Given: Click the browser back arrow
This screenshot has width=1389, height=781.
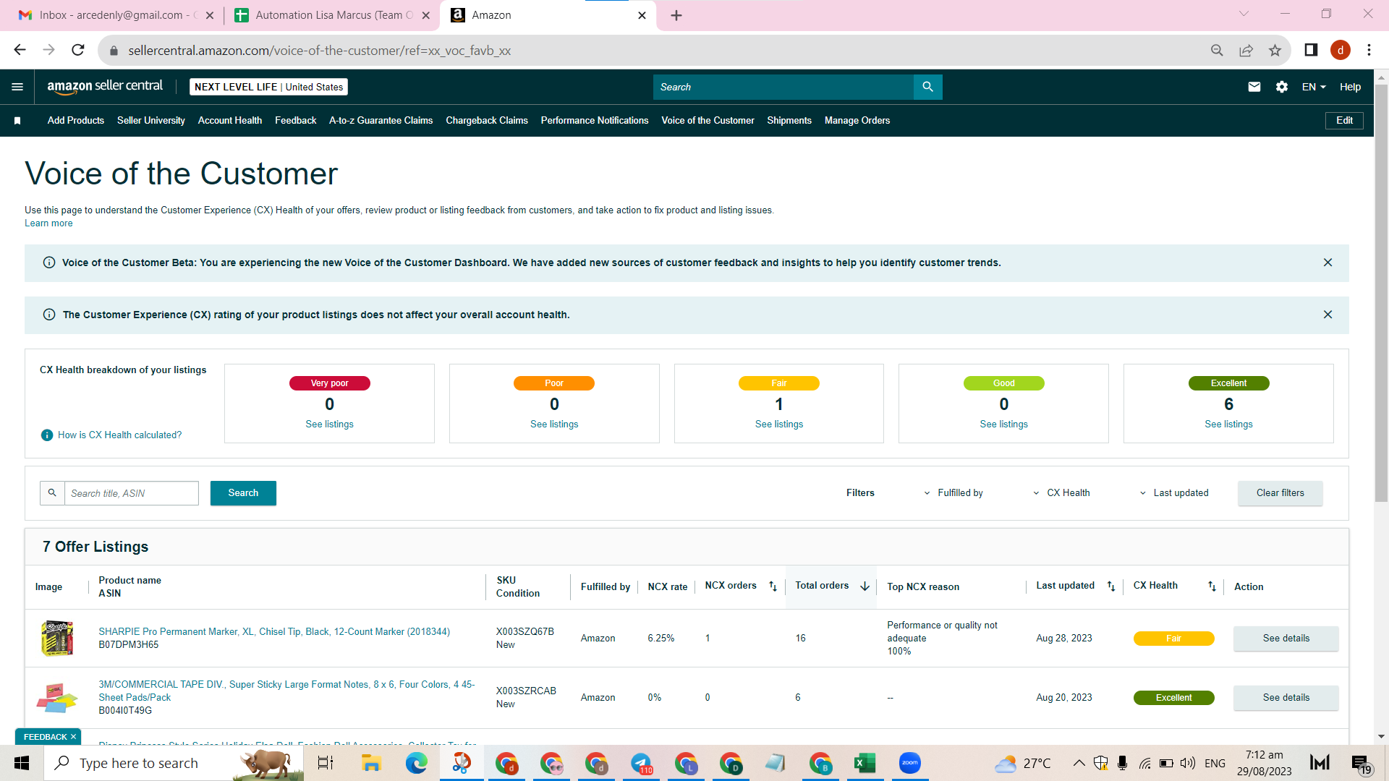Looking at the screenshot, I should pyautogui.click(x=20, y=50).
